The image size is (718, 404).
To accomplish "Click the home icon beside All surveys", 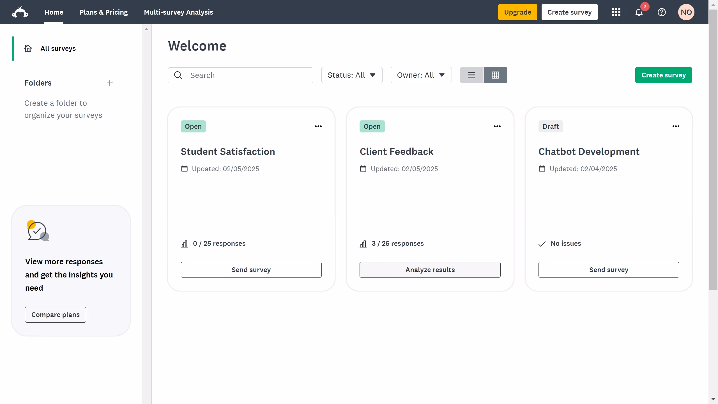I will [28, 48].
